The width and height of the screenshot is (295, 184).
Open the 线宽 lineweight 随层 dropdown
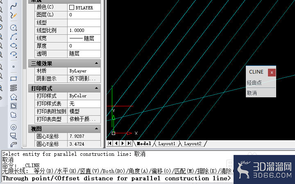(x=84, y=38)
